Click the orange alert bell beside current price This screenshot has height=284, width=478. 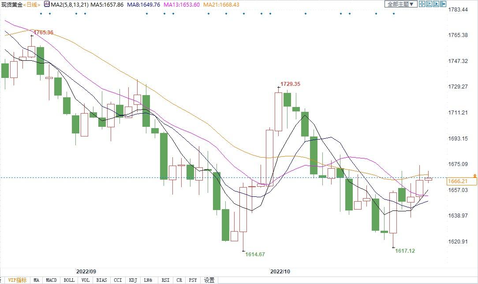coord(475,176)
